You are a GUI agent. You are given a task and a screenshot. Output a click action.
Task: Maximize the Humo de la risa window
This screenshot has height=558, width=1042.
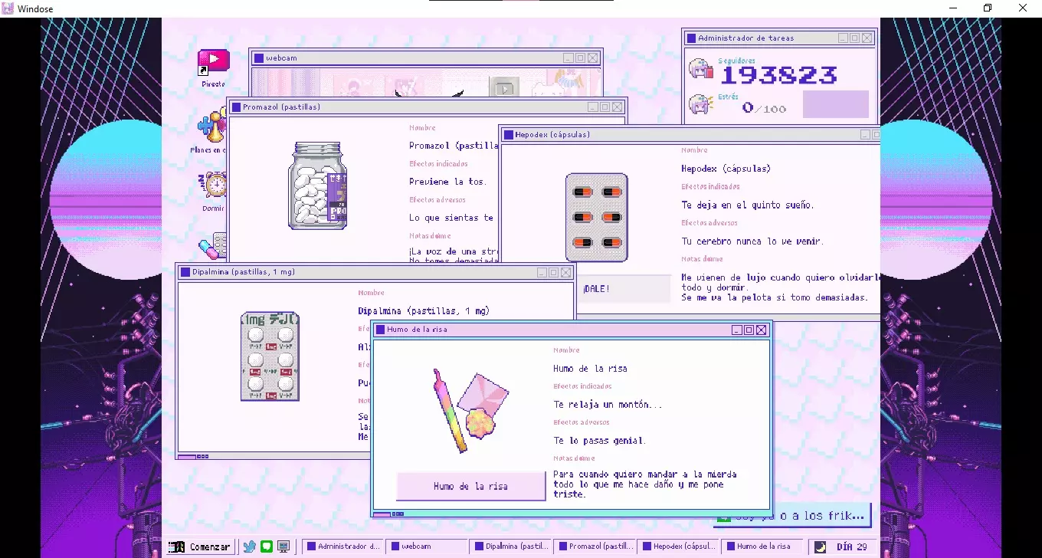[x=749, y=330]
